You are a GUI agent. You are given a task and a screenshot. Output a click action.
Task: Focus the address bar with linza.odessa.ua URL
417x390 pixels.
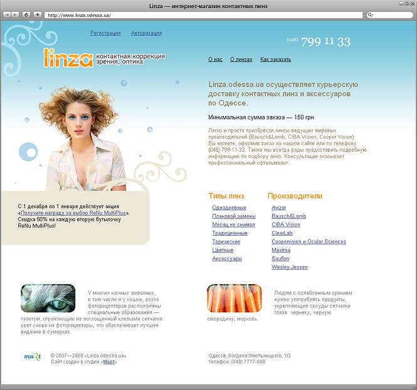(203, 15)
